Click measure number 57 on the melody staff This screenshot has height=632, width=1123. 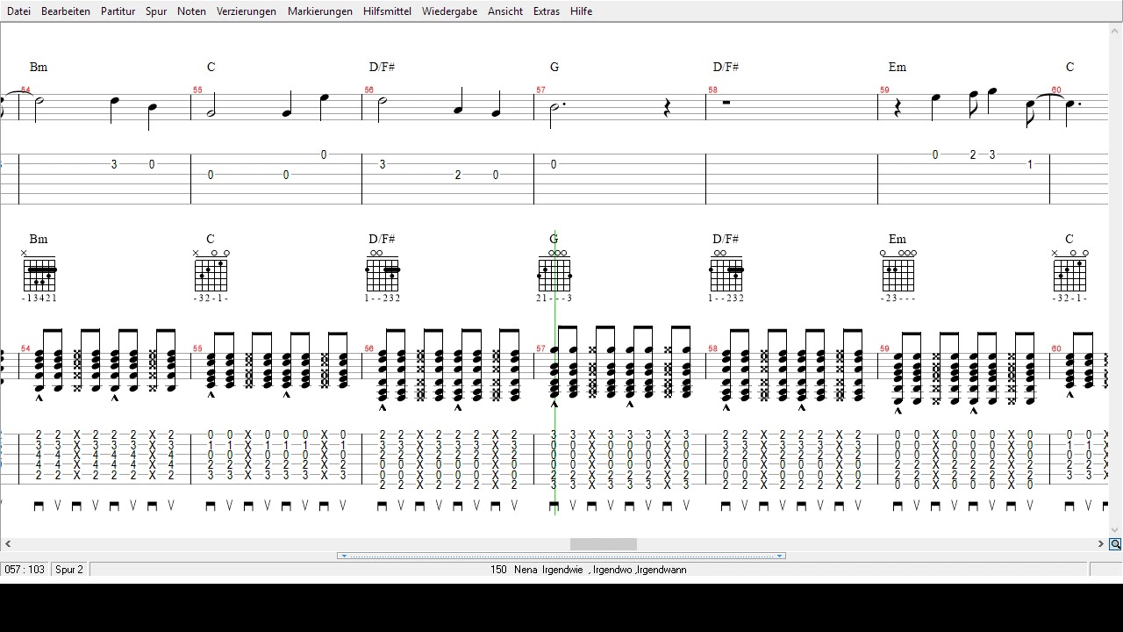(x=541, y=90)
